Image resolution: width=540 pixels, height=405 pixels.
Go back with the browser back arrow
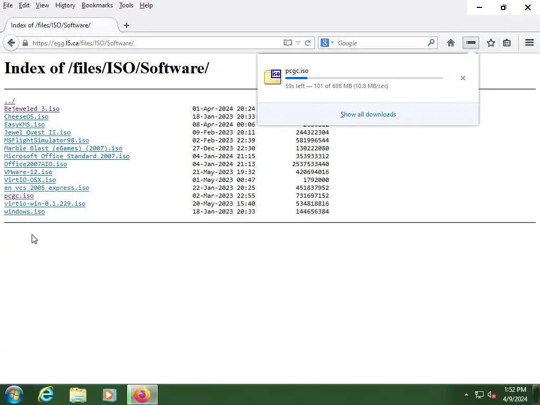pyautogui.click(x=11, y=43)
